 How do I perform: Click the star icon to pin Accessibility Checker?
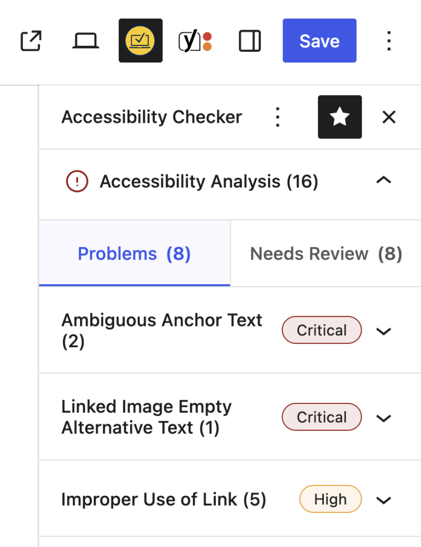[x=340, y=116]
